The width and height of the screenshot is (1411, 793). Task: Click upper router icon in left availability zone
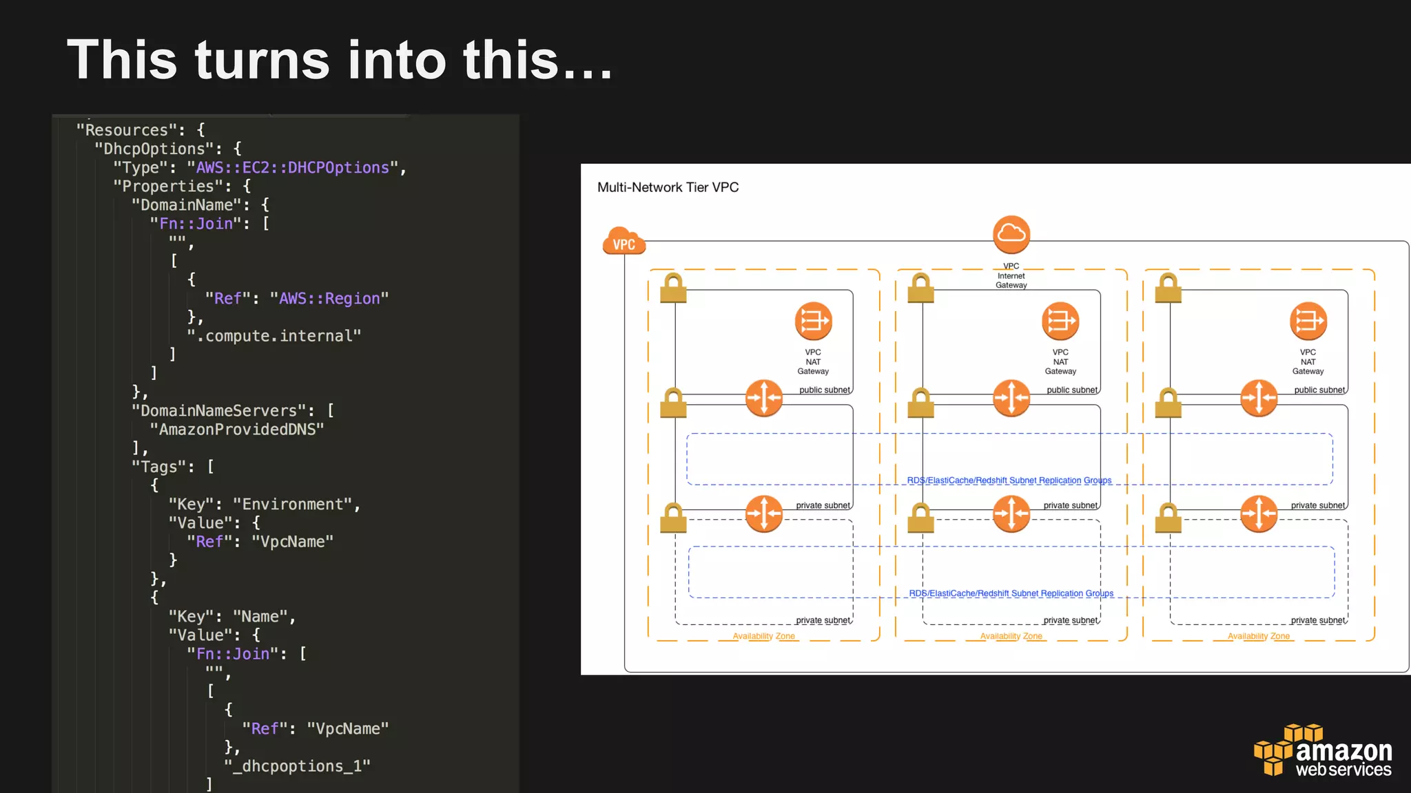pos(764,398)
